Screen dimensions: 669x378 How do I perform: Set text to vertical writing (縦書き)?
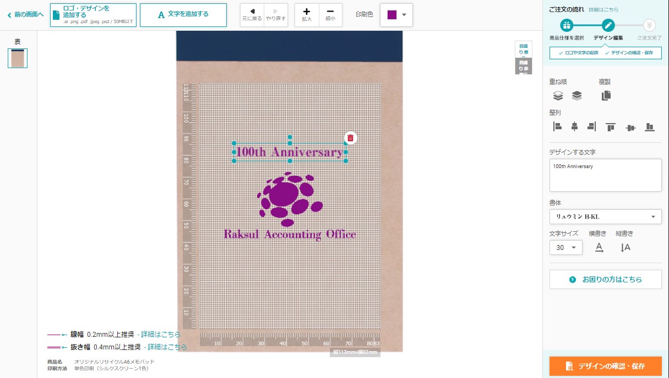625,247
